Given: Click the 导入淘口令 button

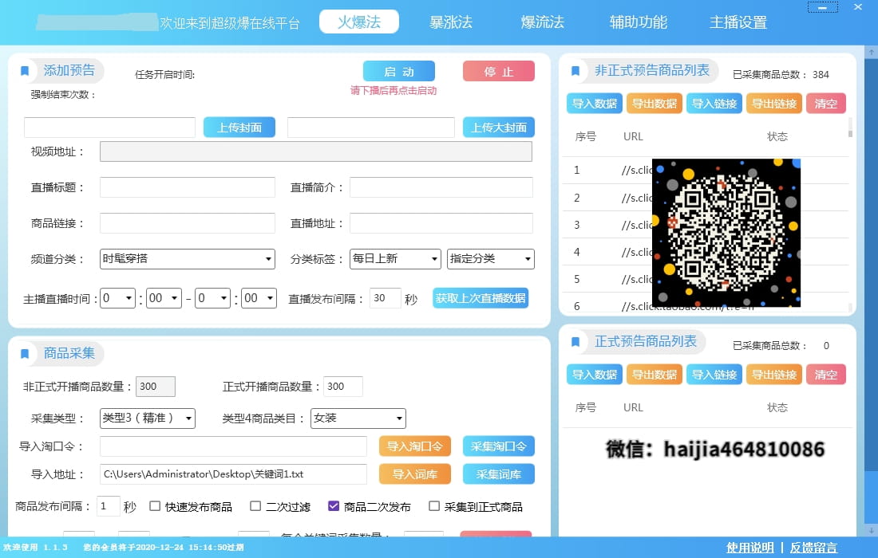Looking at the screenshot, I should click(414, 446).
